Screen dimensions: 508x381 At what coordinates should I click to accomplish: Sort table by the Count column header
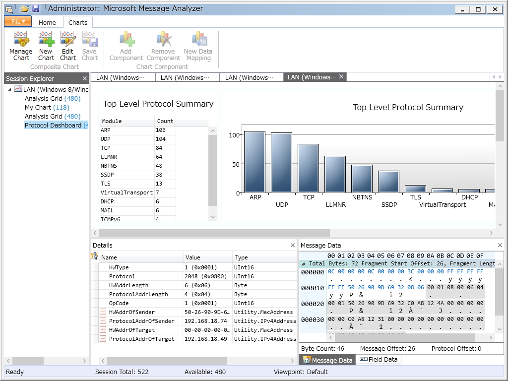coord(165,121)
